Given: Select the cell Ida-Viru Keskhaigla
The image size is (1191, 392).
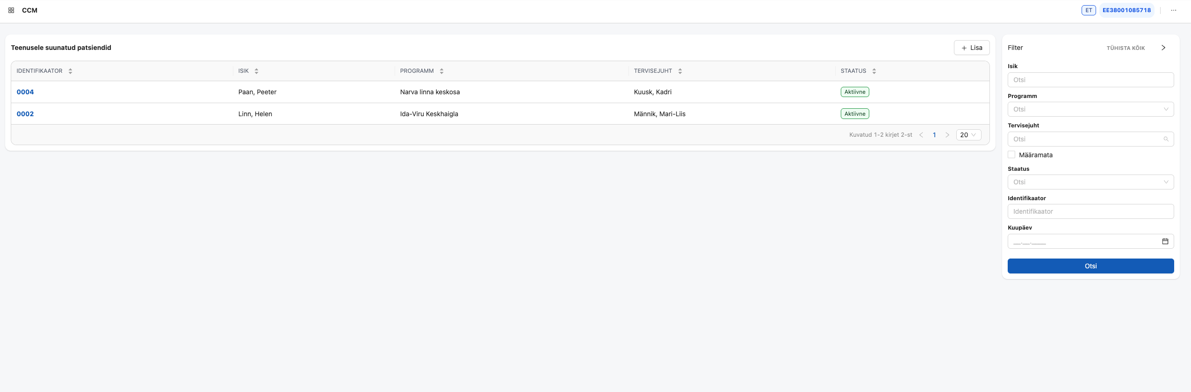Looking at the screenshot, I should (429, 114).
